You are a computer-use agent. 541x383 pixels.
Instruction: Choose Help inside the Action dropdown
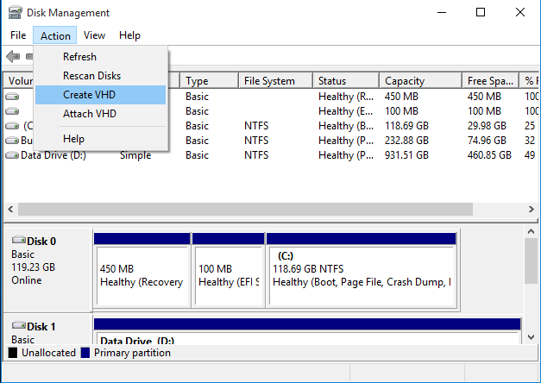pyautogui.click(x=100, y=139)
